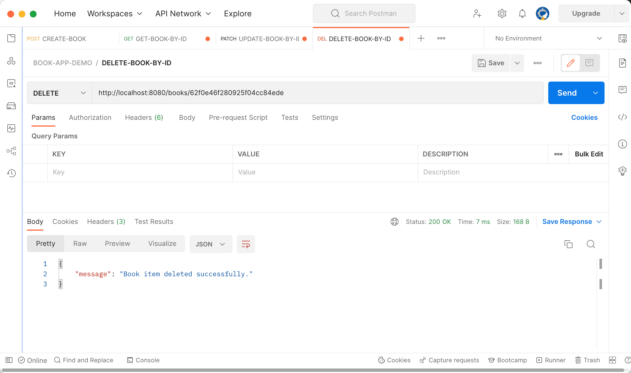The image size is (631, 373).
Task: Select the Raw response view
Action: [80, 244]
